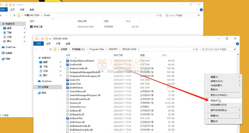Screen dimensions: 249x133
Task: Click search box in Crack window
Action: [x=183, y=15]
